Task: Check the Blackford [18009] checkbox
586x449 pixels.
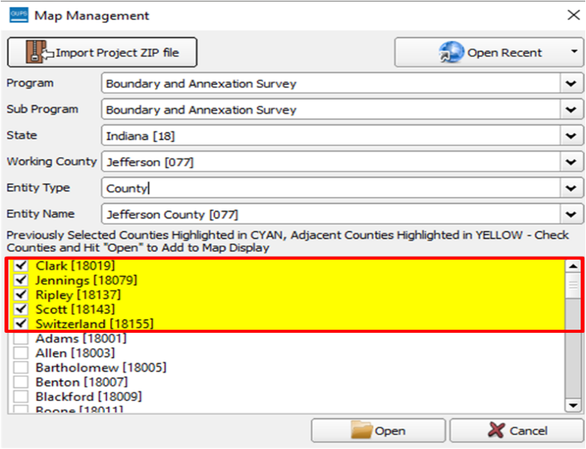Action: [21, 397]
